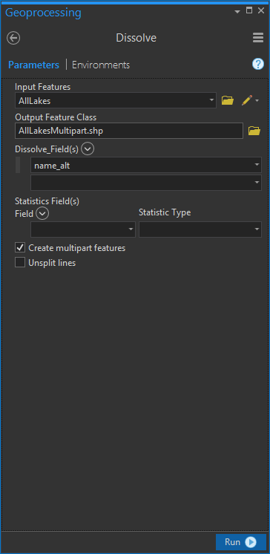Open the Dissolve tool hamburger menu
The image size is (270, 554).
click(x=258, y=38)
